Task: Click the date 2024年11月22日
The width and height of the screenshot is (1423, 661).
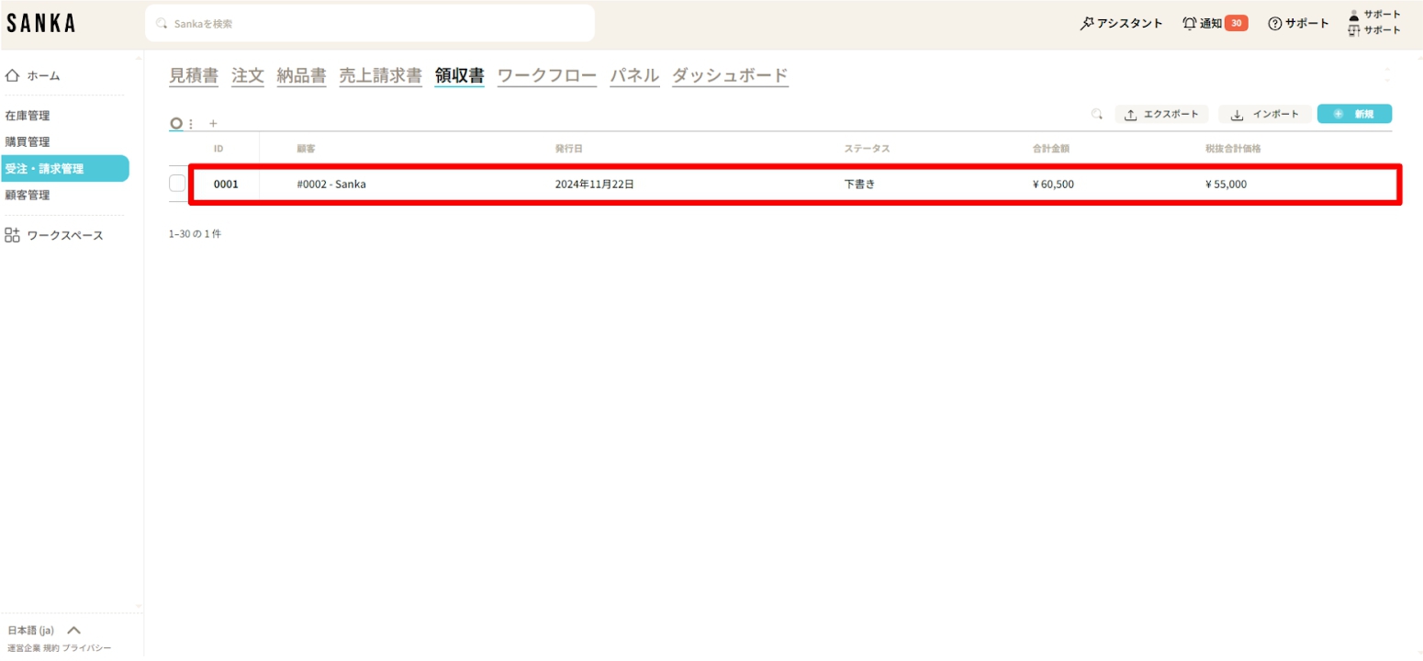Action: click(595, 185)
